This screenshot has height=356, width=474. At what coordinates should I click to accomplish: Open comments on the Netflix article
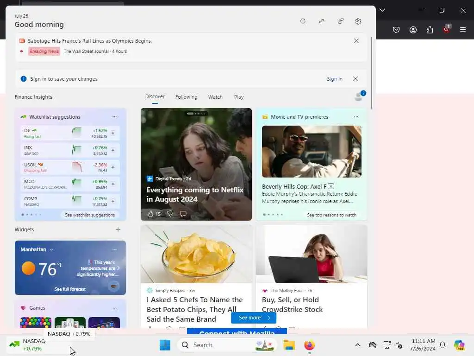tap(183, 214)
